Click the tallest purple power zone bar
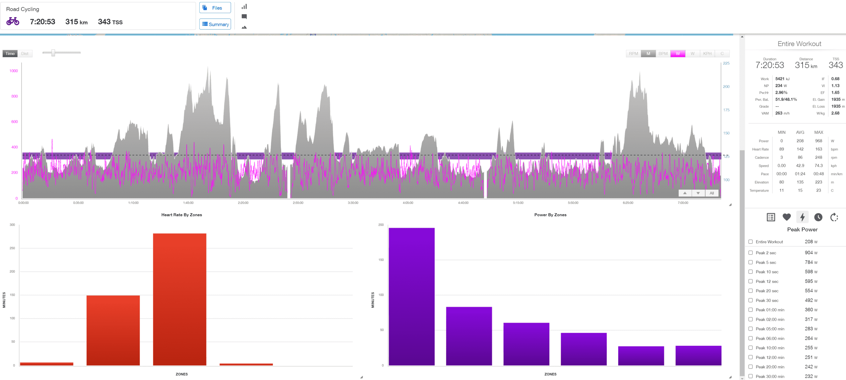The width and height of the screenshot is (846, 380). click(411, 297)
